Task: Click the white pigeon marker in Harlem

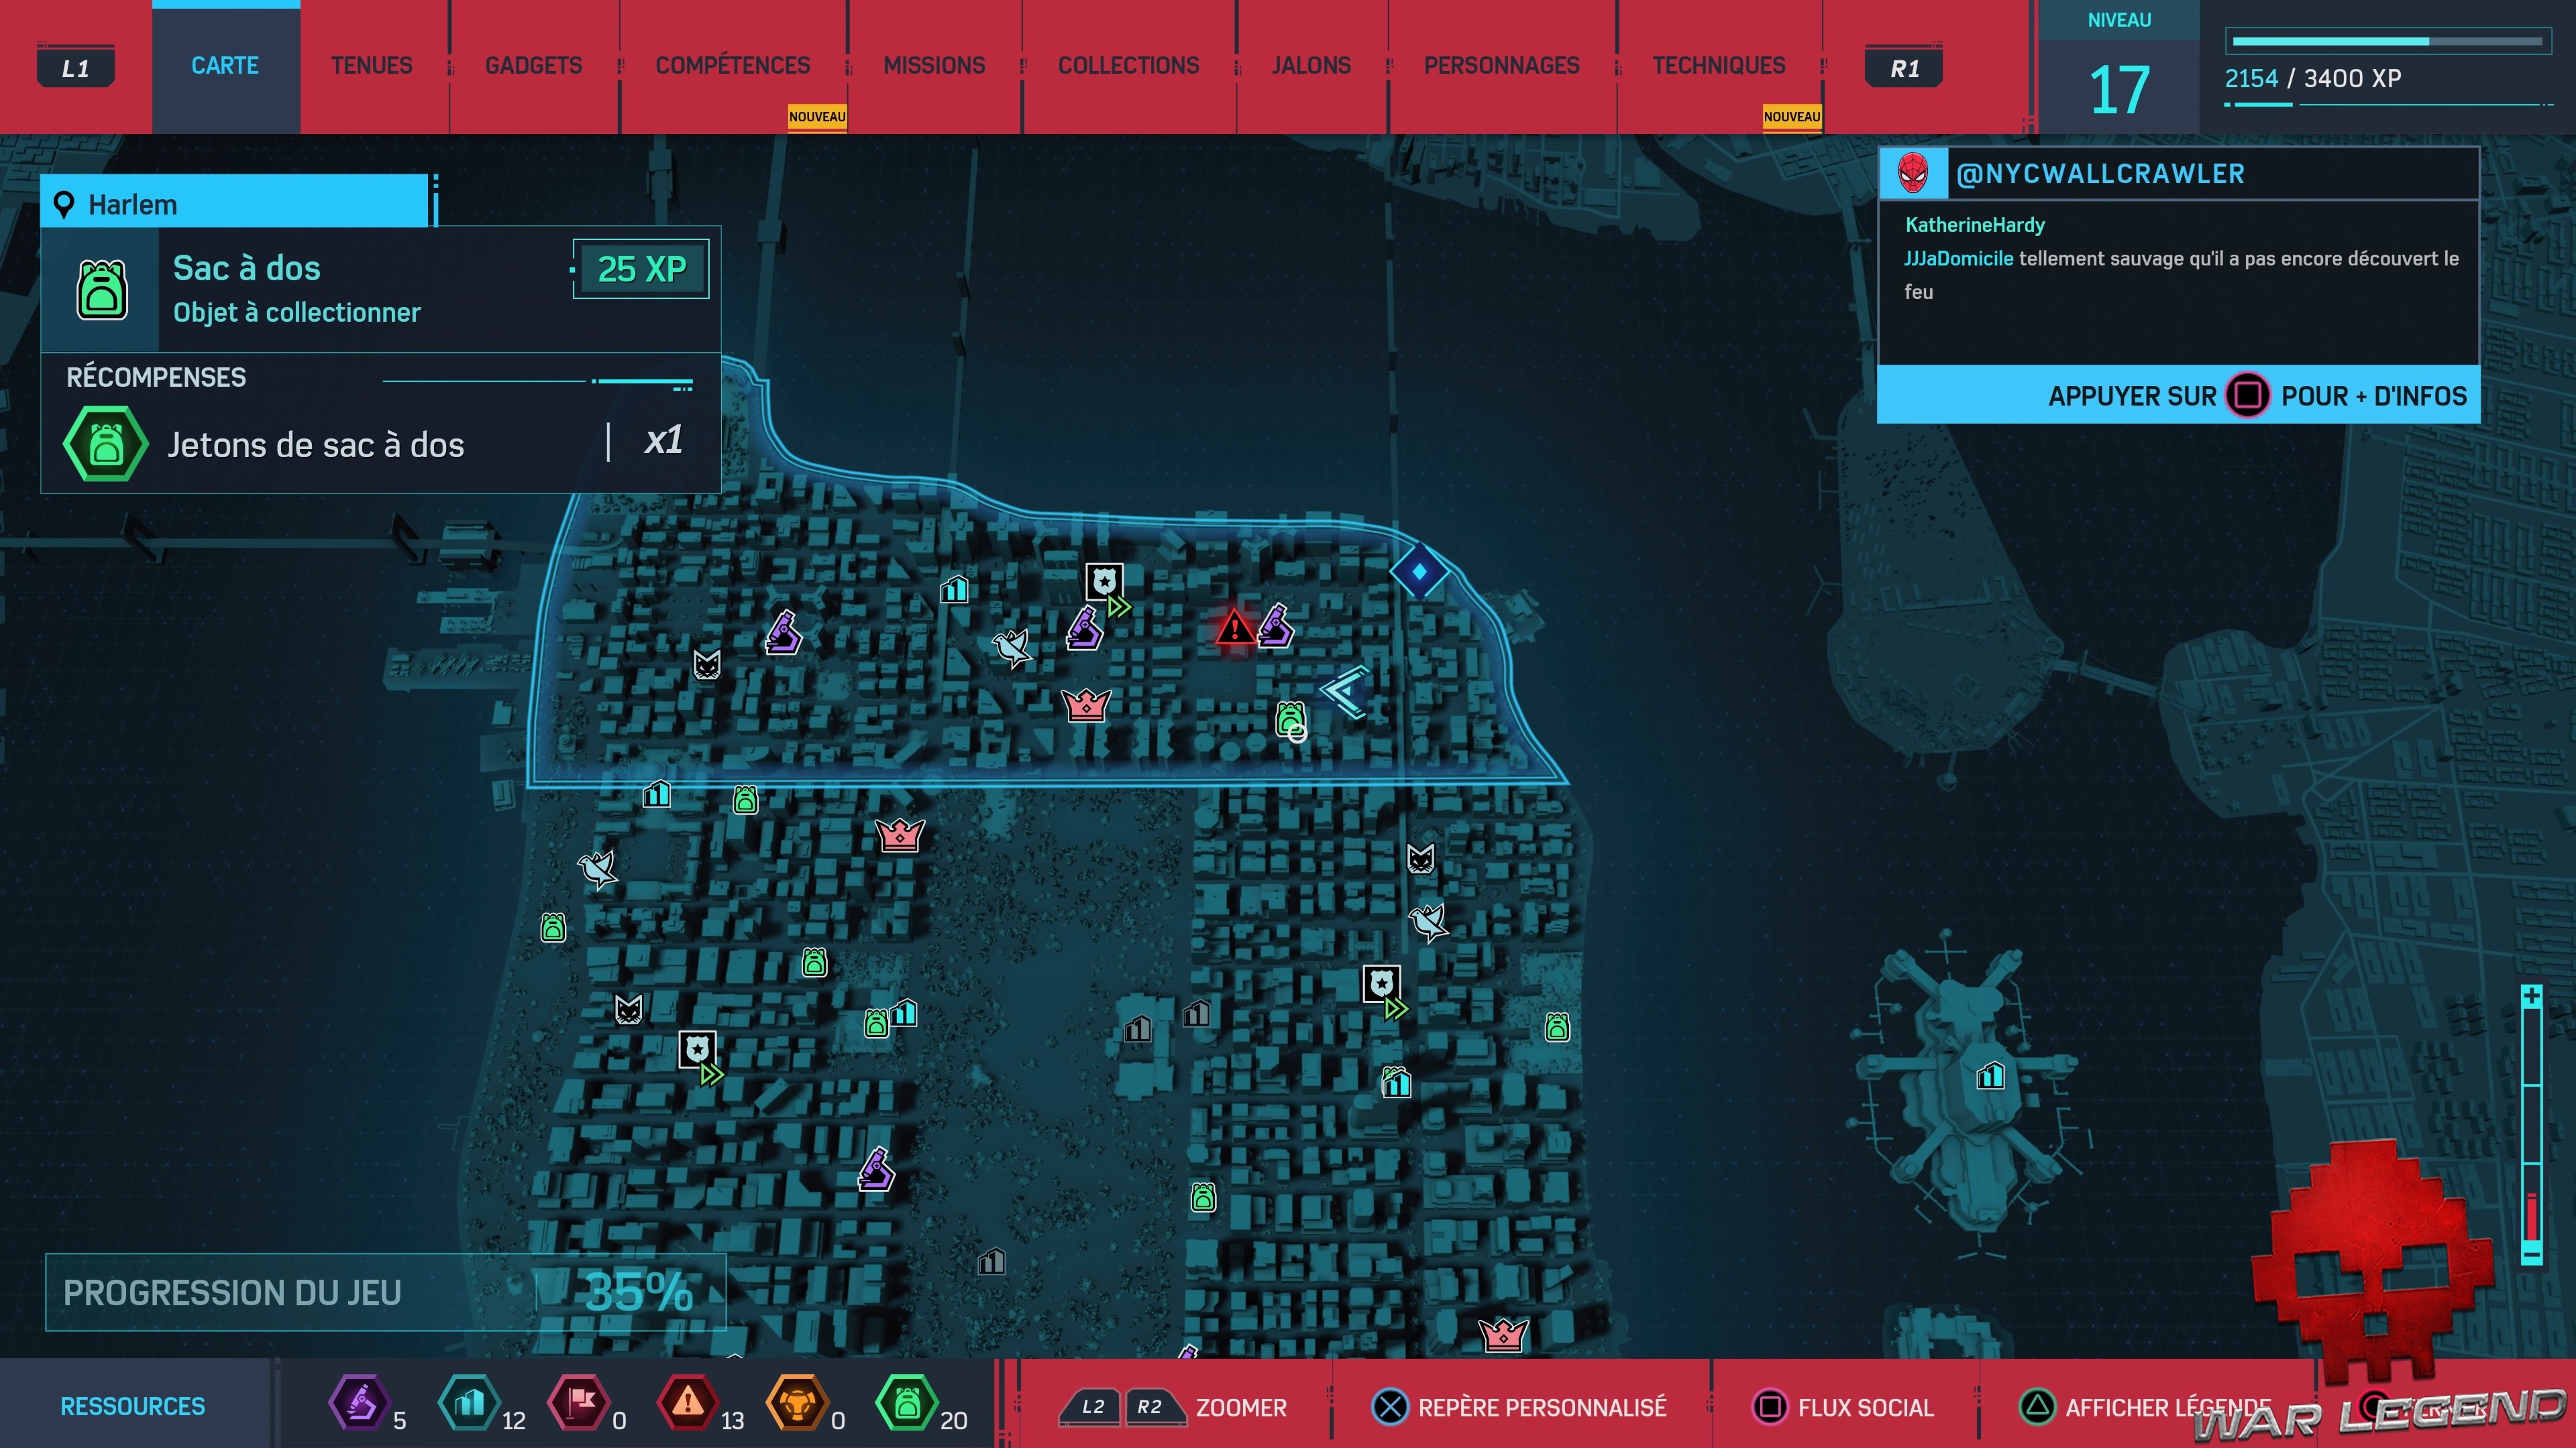Action: pos(1012,648)
